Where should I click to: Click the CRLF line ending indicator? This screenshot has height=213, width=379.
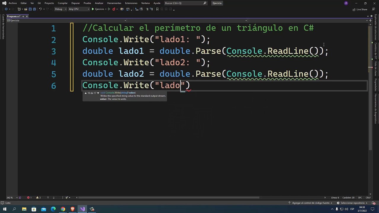368,198
